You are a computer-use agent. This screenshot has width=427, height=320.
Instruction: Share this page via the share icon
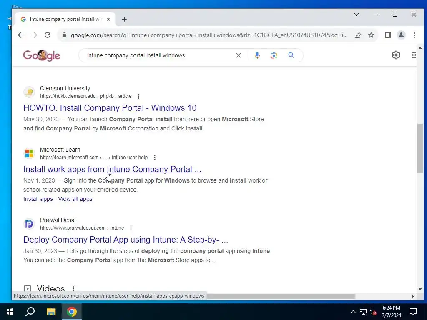[358, 35]
